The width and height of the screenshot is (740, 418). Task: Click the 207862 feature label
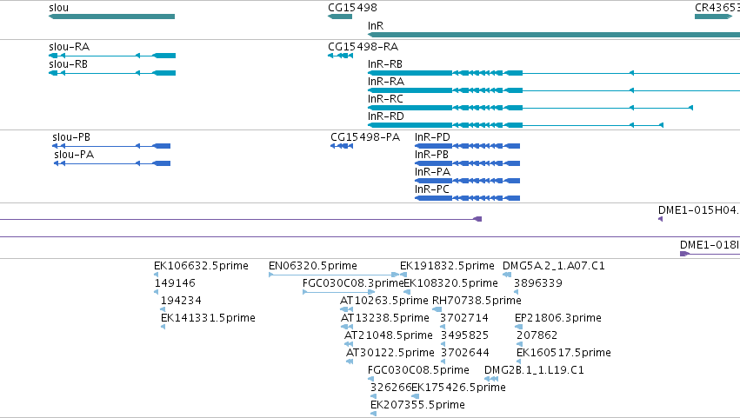click(x=537, y=335)
